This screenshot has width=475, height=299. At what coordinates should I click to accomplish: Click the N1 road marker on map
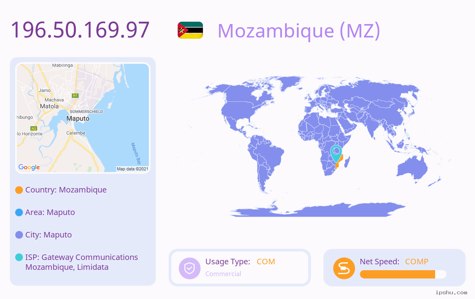pyautogui.click(x=75, y=95)
